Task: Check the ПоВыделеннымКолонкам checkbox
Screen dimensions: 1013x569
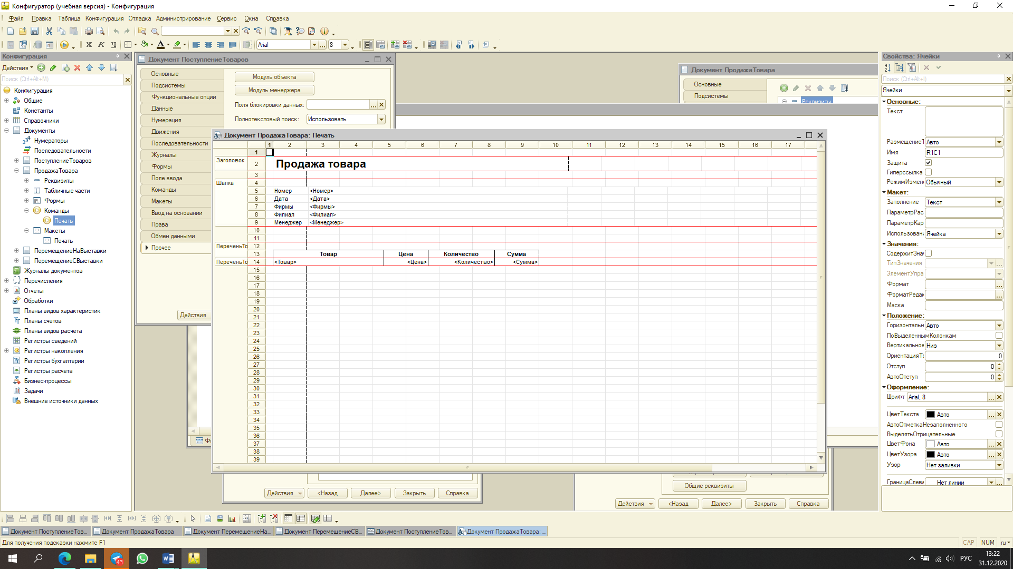Action: 999,336
